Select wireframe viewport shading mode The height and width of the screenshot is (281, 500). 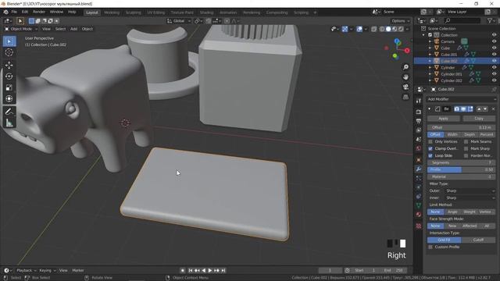pos(382,29)
